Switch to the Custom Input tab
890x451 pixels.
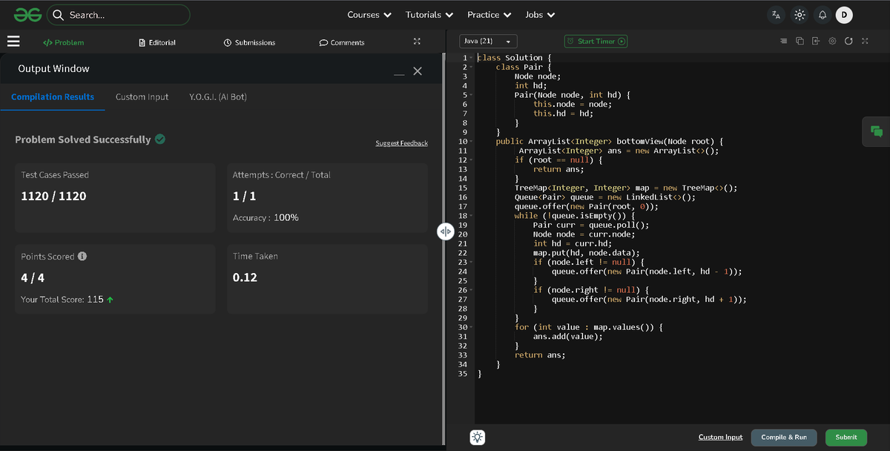pyautogui.click(x=142, y=97)
